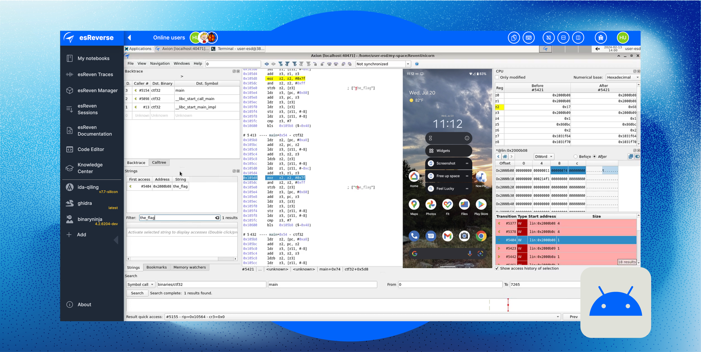Click the Axion forward navigation arrow
The image size is (701, 352).
point(273,64)
